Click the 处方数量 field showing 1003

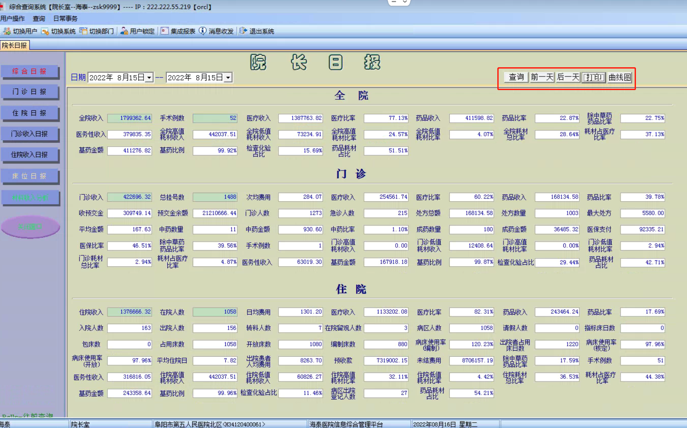557,214
